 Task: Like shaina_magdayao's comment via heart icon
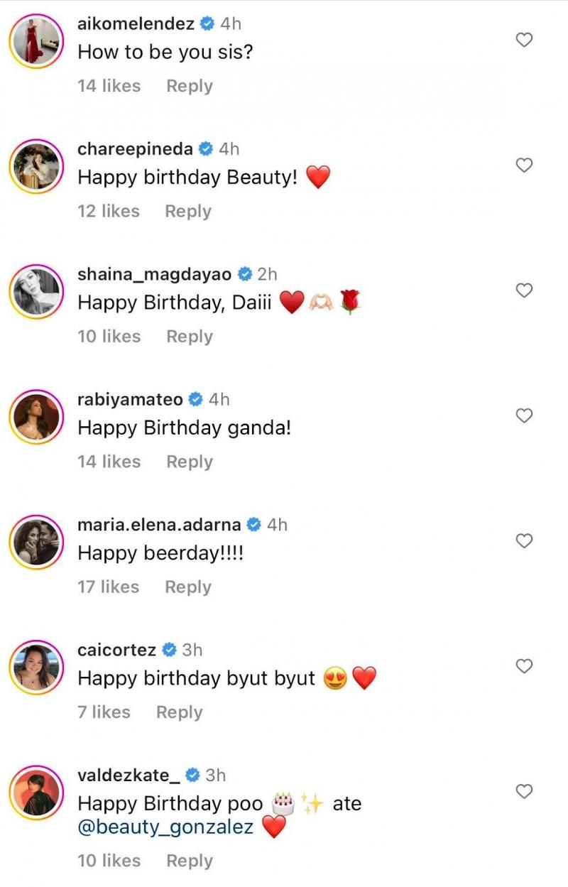coord(524,290)
